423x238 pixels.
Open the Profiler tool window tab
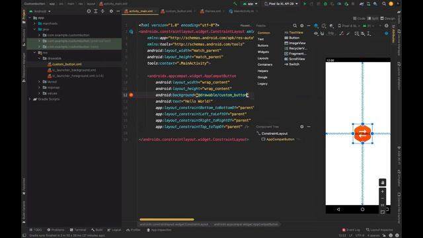tap(134, 230)
